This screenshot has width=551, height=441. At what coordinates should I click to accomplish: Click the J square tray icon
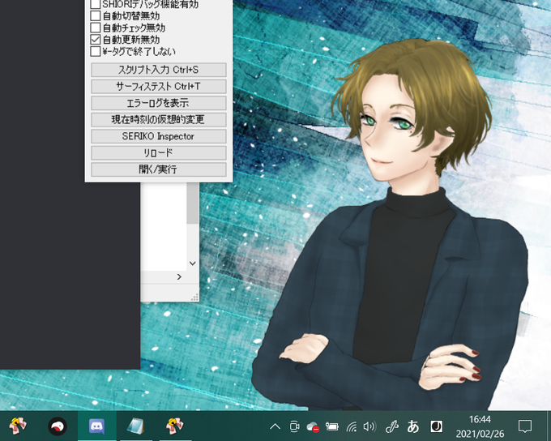437,427
